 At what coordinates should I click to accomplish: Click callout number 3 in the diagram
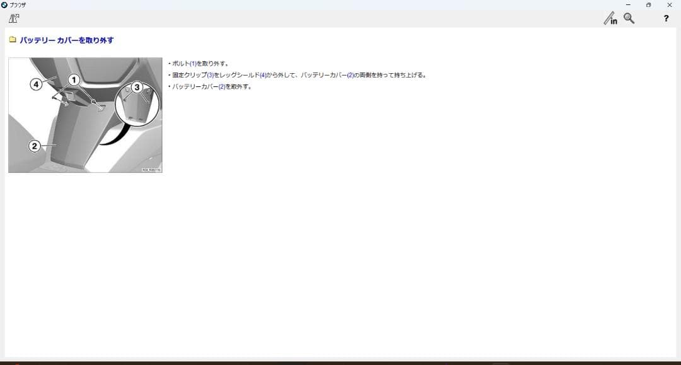pos(137,88)
